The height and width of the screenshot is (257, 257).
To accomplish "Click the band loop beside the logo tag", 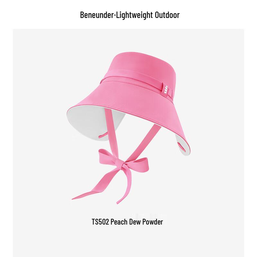I will click(x=171, y=94).
